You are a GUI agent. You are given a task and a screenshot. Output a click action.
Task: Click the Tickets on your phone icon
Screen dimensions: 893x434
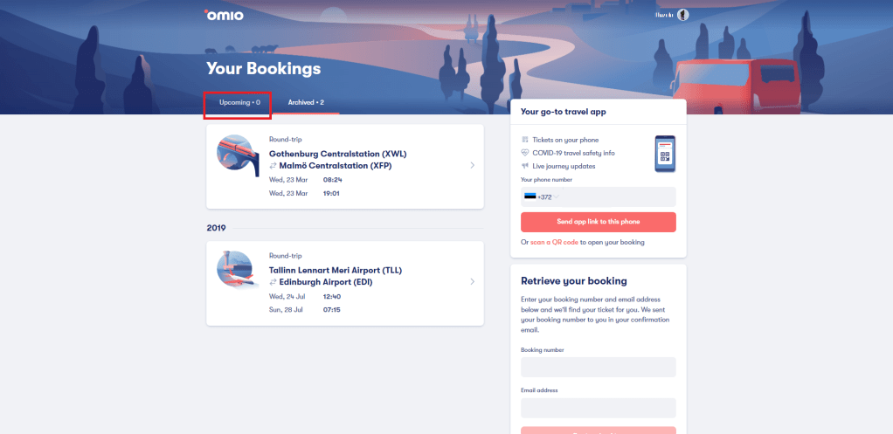click(x=525, y=140)
